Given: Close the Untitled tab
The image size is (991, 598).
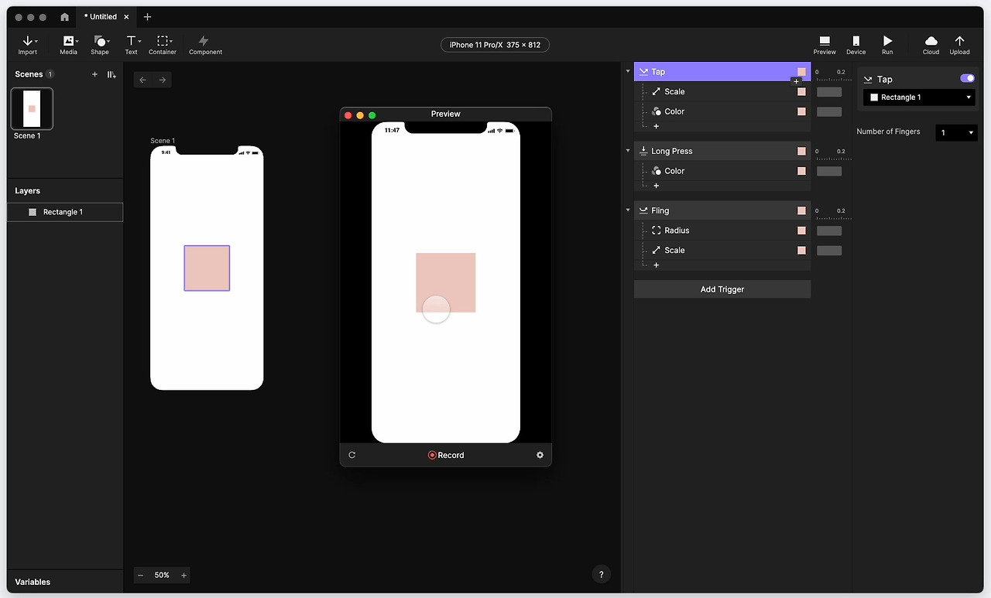Looking at the screenshot, I should 126,17.
